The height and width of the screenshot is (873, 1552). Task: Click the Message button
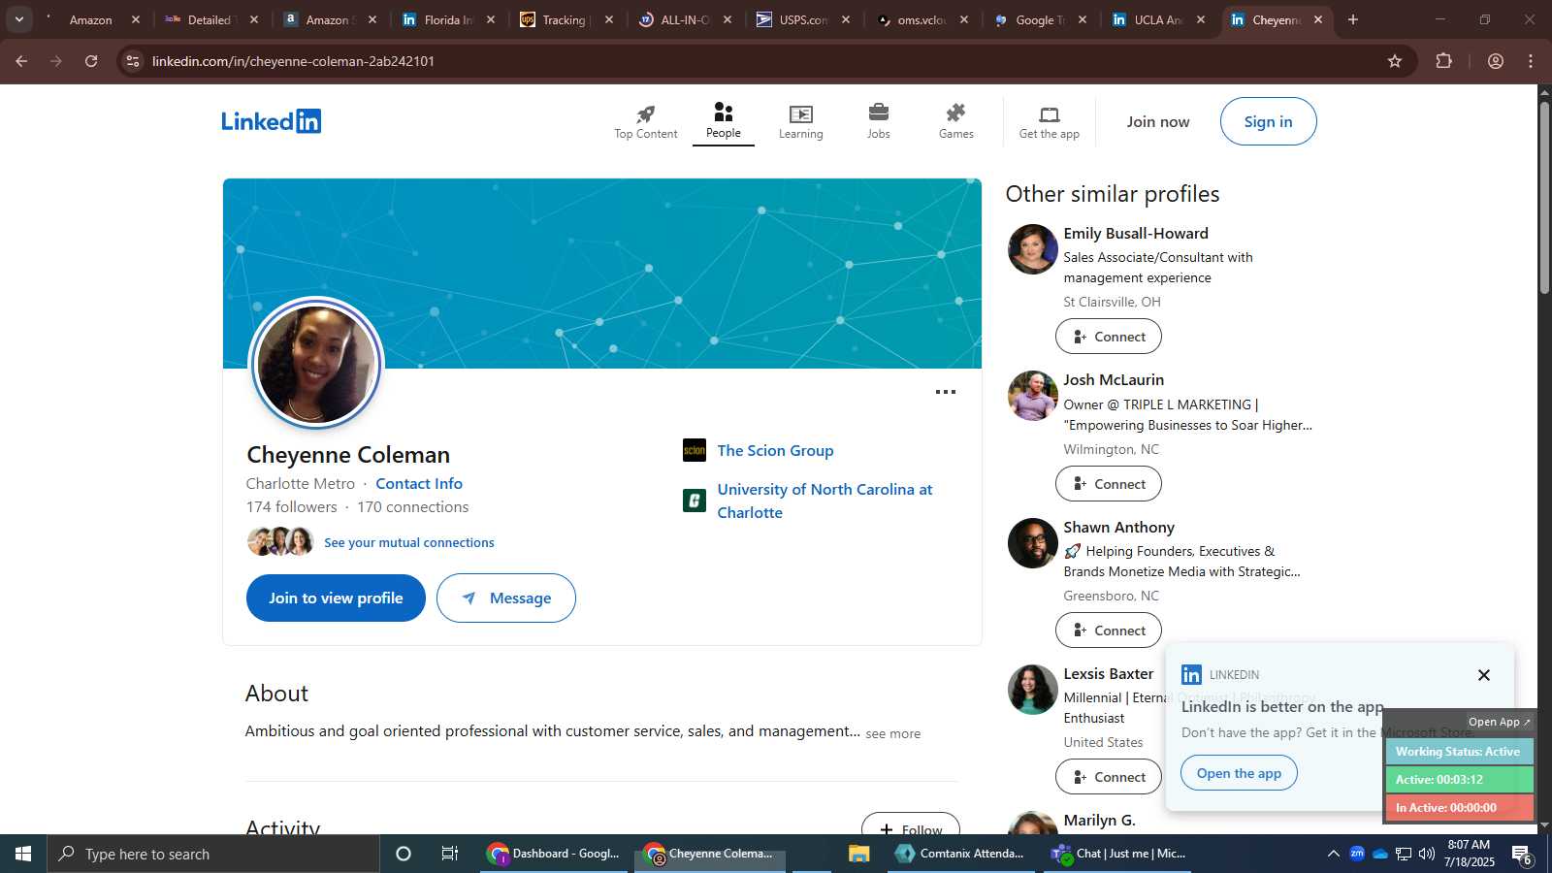pyautogui.click(x=506, y=598)
